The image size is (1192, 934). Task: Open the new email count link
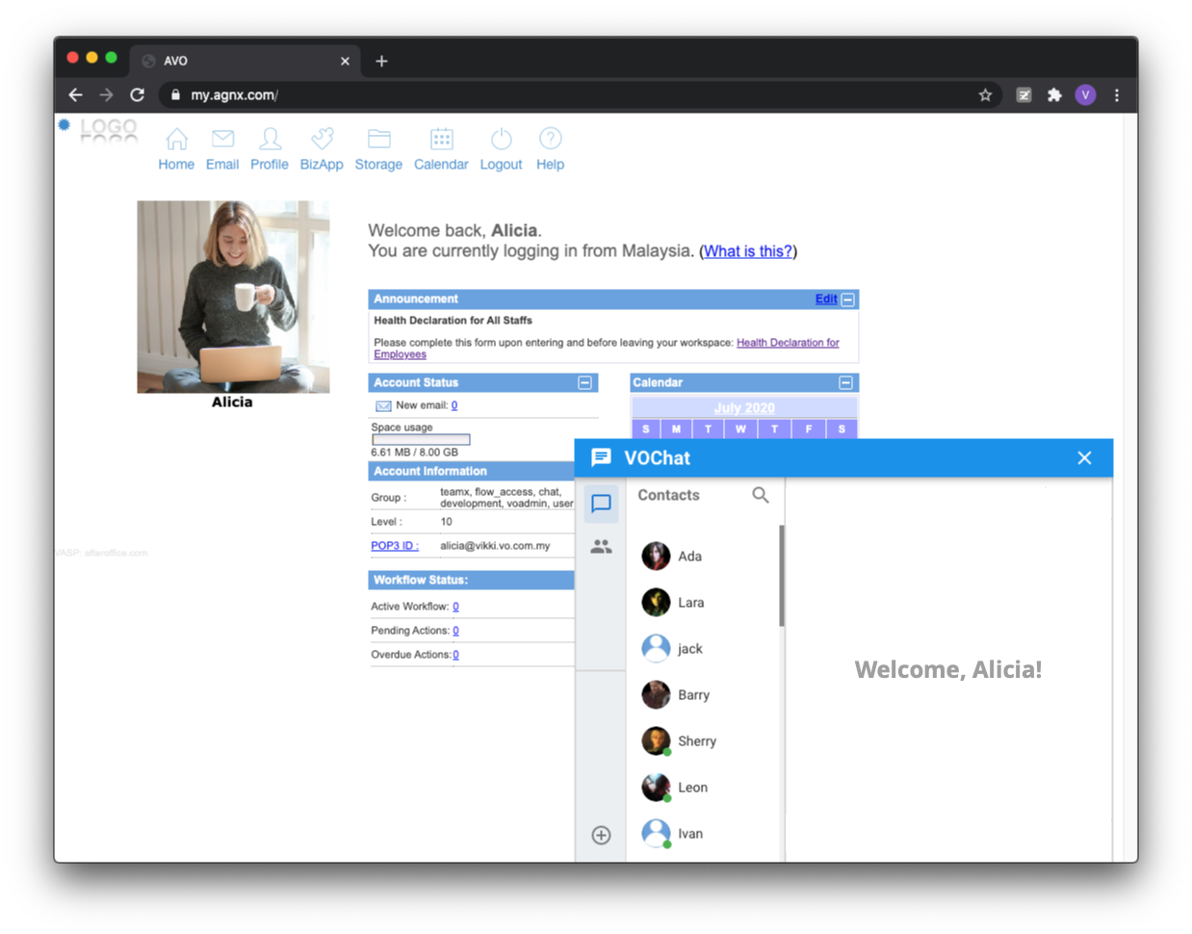pyautogui.click(x=454, y=405)
